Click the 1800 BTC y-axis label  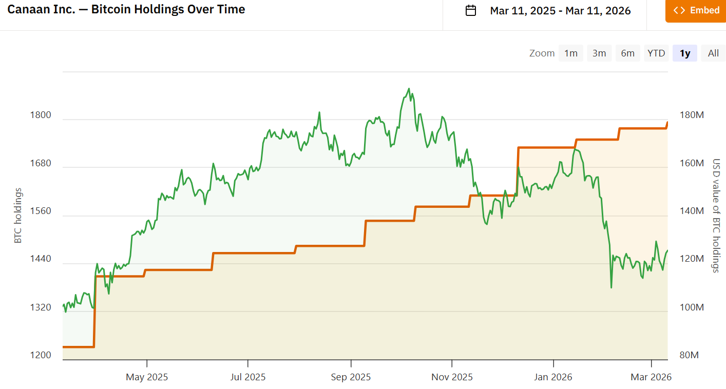point(41,115)
